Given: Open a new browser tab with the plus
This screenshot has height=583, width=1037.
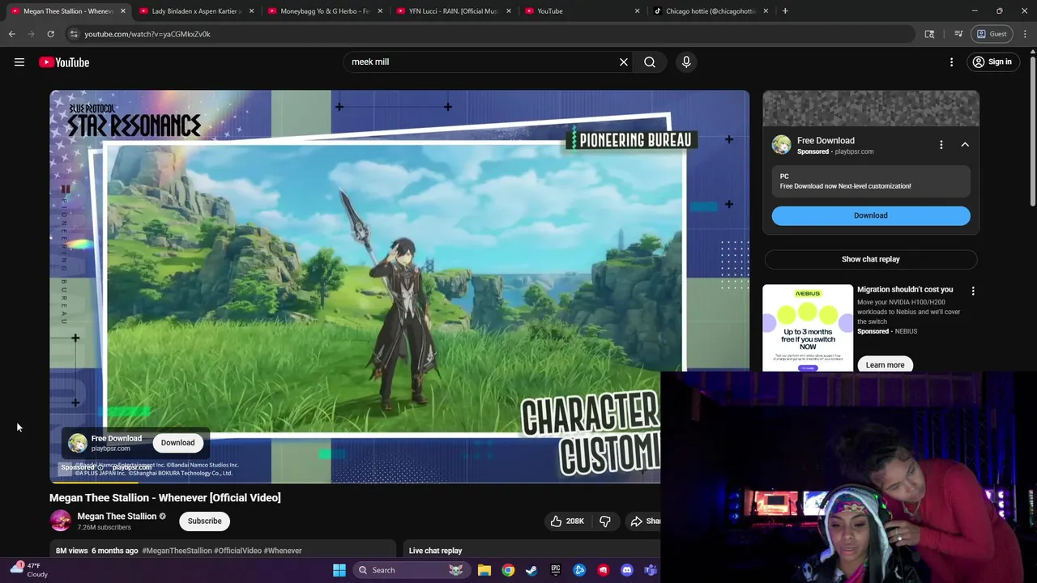Looking at the screenshot, I should tap(785, 11).
